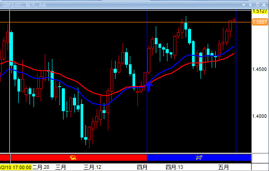This screenshot has height=171, width=269.
Task: Click the 二月.20 date axis label
Action: coord(41,167)
